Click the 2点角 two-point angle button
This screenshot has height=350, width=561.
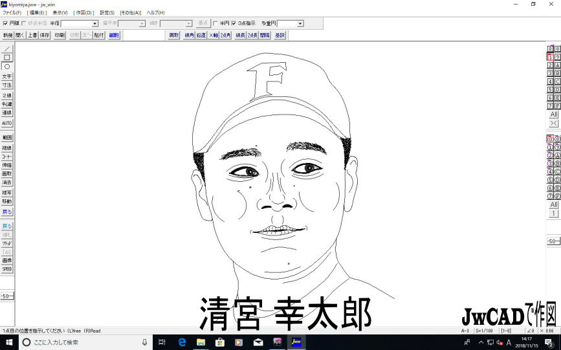(225, 35)
